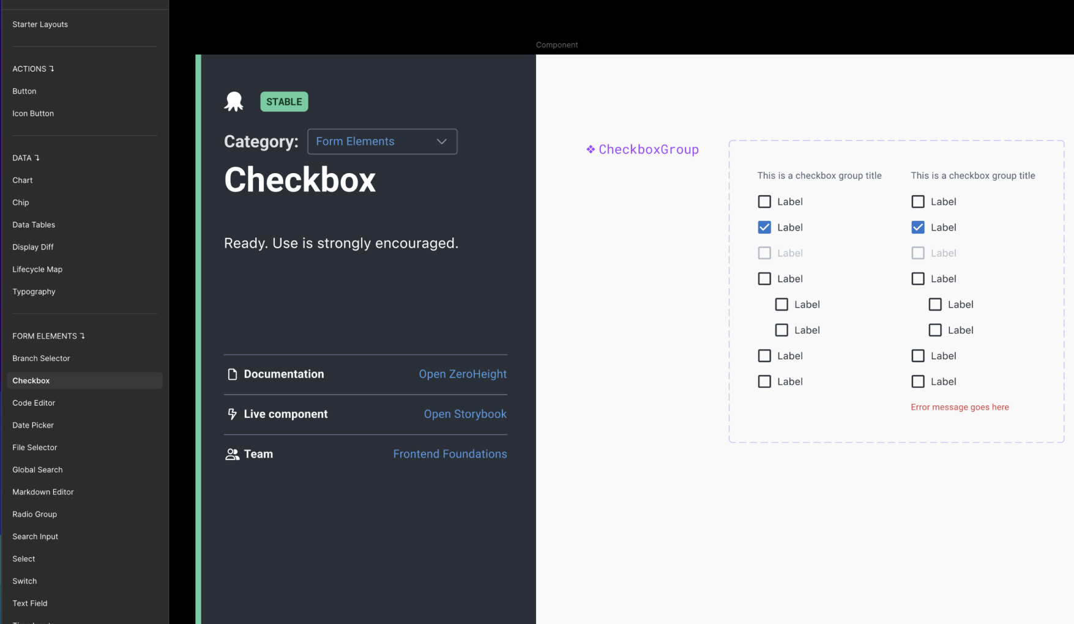Click the red error message text

(960, 407)
